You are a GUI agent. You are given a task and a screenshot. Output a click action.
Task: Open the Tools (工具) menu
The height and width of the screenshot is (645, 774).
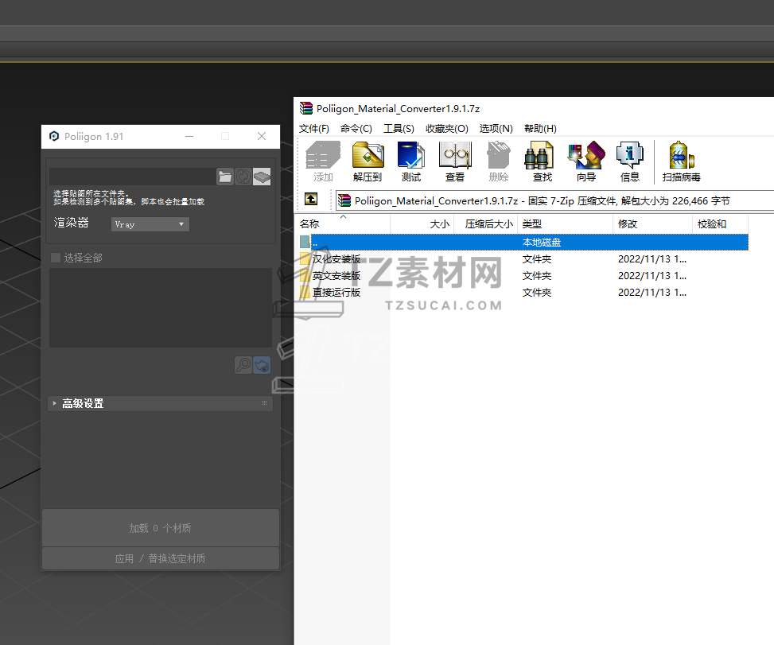tap(399, 128)
